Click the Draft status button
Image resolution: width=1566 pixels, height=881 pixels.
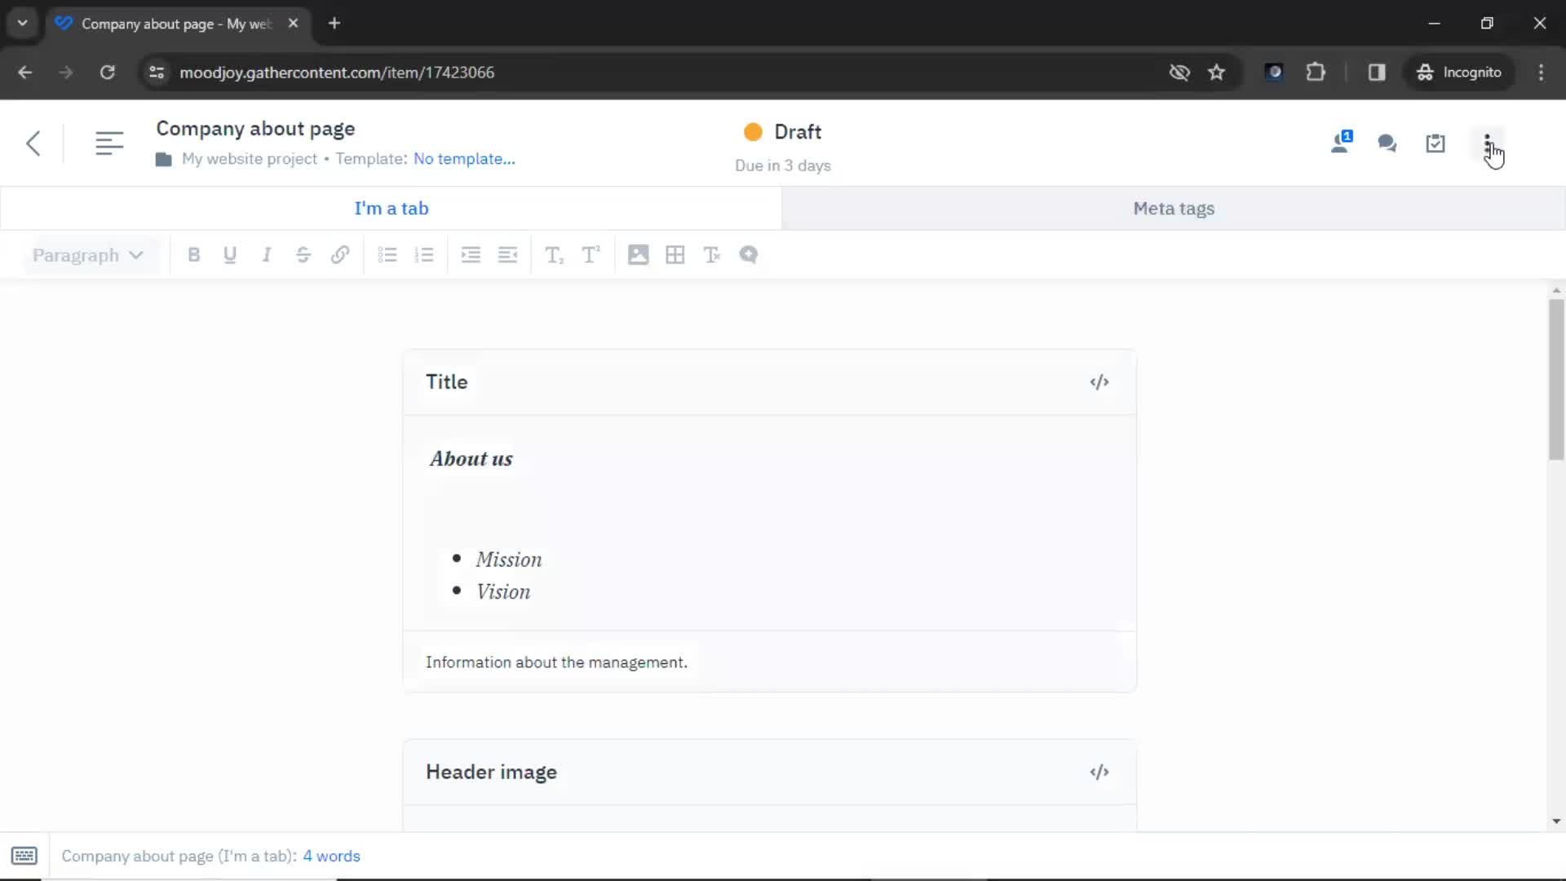[784, 131]
